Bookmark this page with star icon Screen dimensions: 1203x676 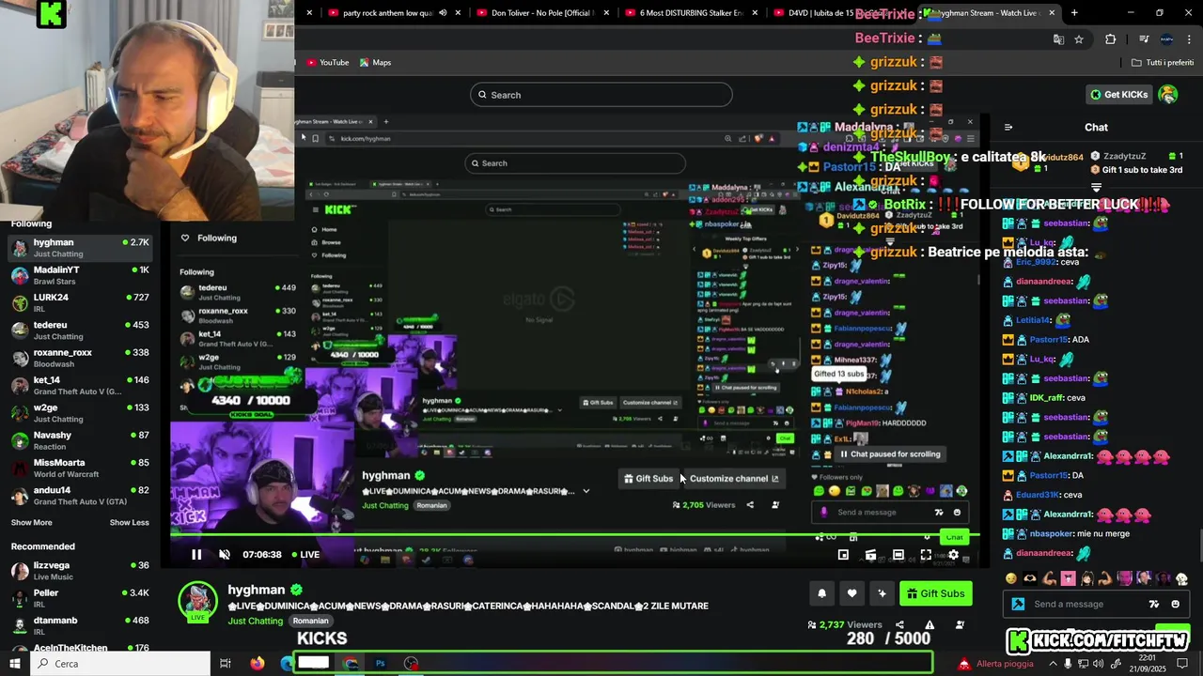pyautogui.click(x=1079, y=39)
